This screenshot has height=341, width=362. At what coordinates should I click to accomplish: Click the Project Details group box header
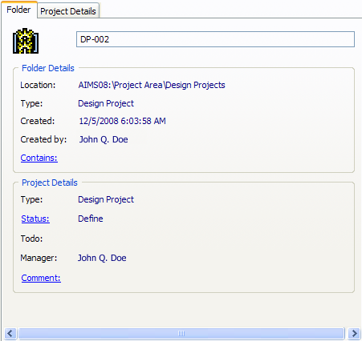50,183
